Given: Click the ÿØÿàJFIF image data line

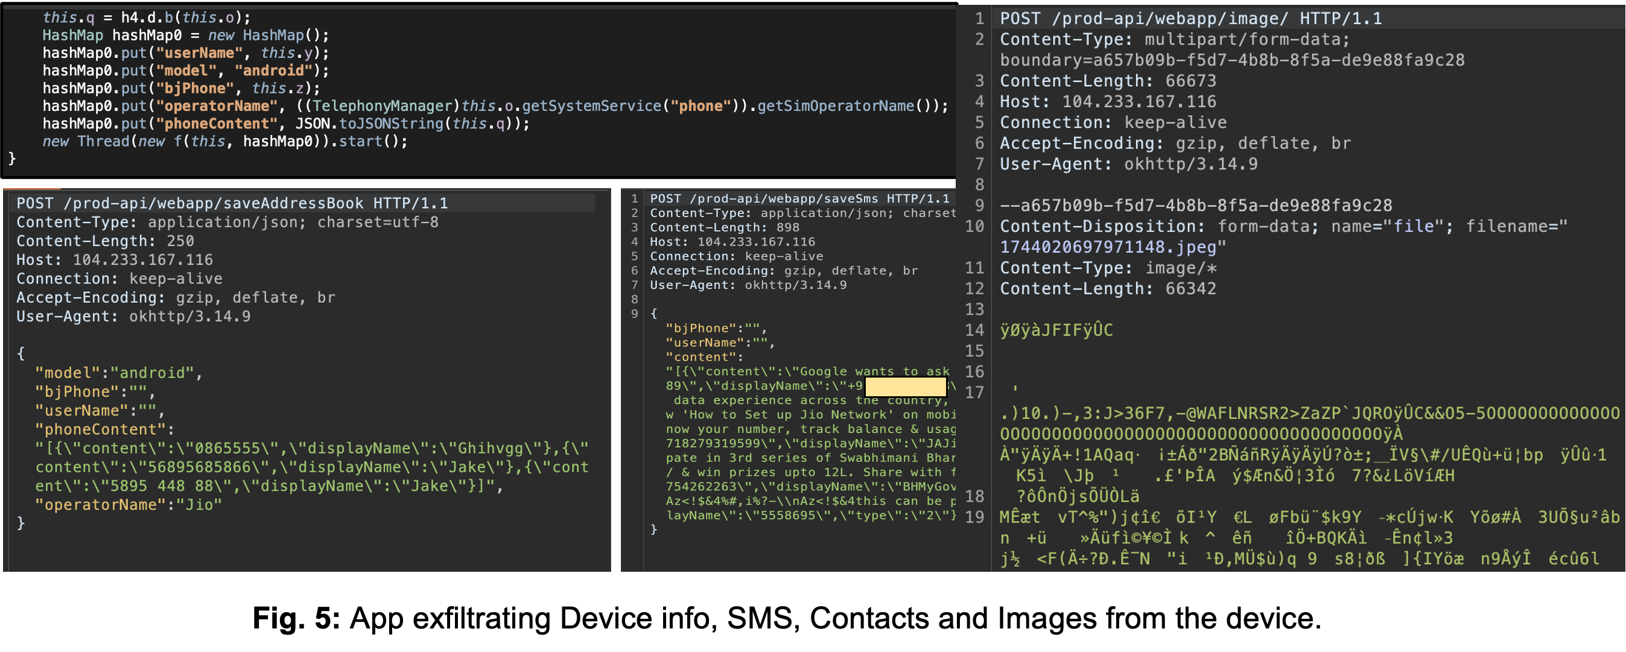Looking at the screenshot, I should click(1056, 330).
